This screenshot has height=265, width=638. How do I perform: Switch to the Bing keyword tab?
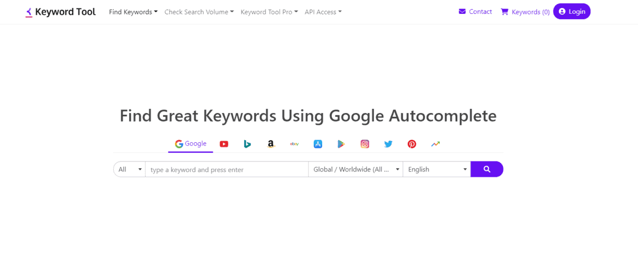pos(247,144)
